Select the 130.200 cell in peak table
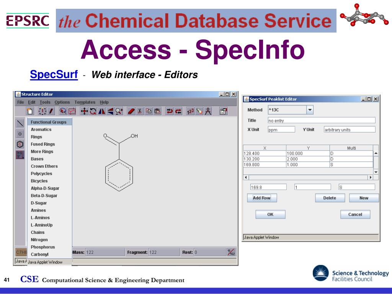Viewport: 392px width, 294px height. [x=265, y=159]
